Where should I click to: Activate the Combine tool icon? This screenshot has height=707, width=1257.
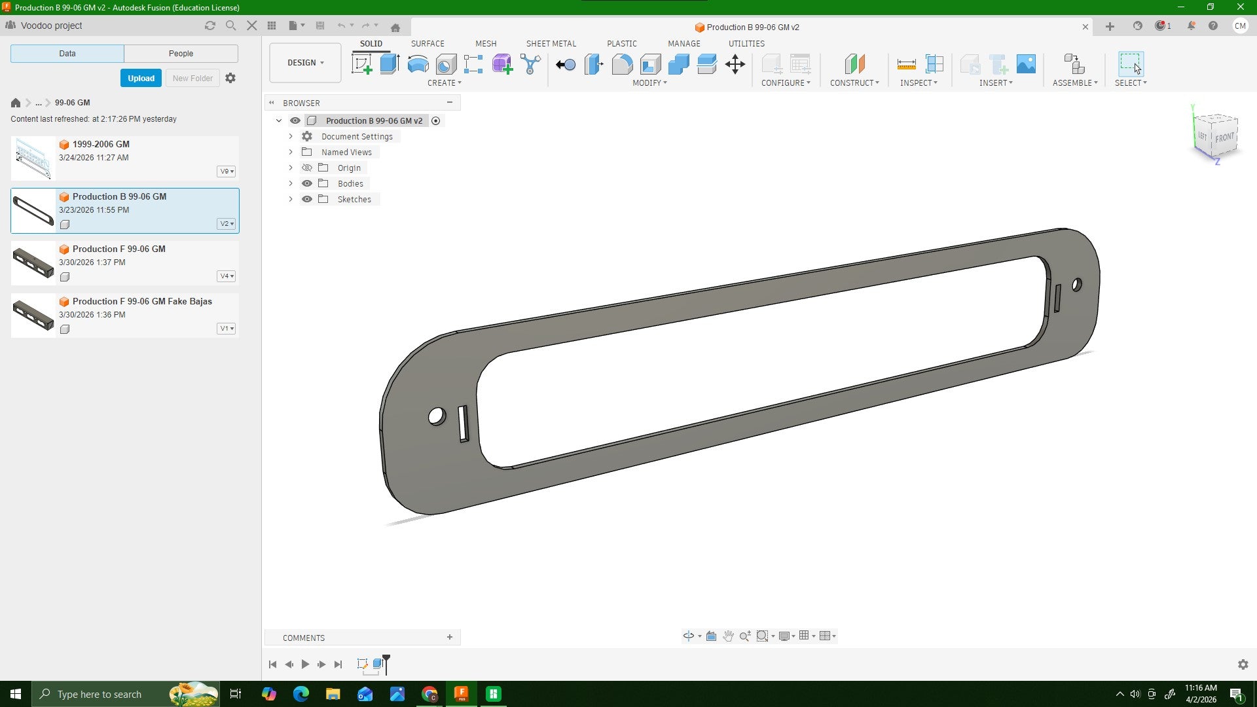pyautogui.click(x=679, y=64)
